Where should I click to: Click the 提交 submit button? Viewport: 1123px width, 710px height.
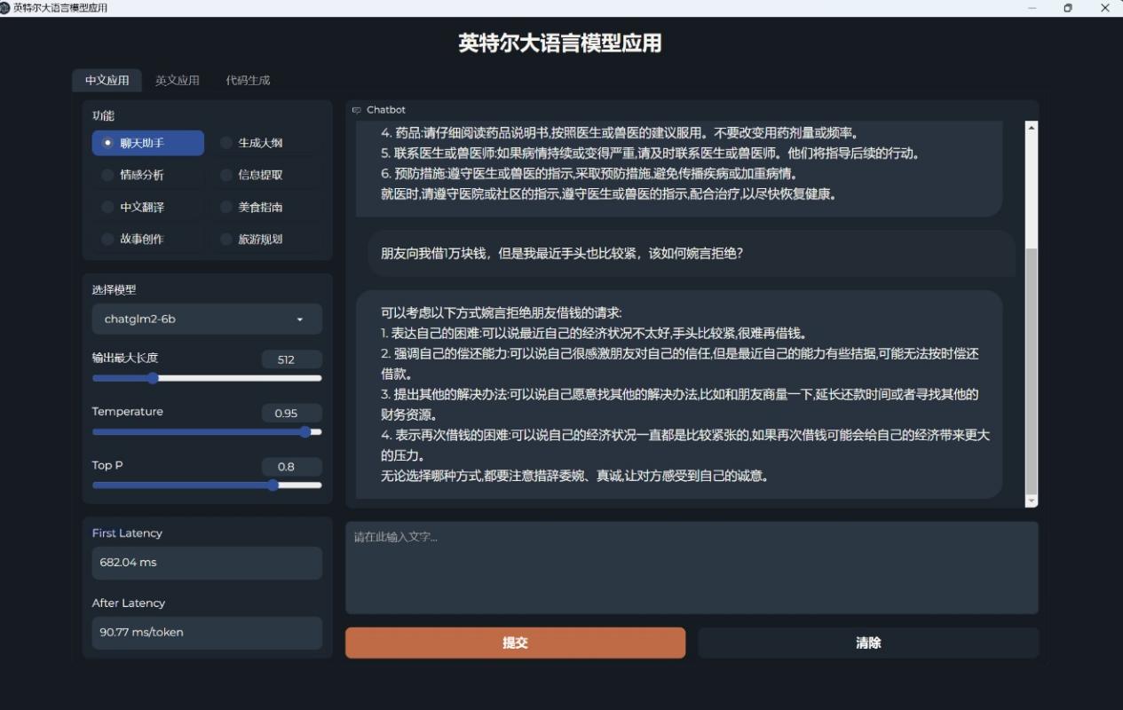pos(514,642)
